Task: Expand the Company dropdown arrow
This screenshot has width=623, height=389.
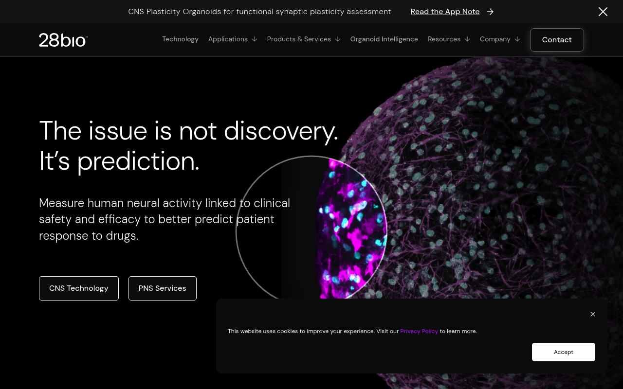Action: coord(517,39)
